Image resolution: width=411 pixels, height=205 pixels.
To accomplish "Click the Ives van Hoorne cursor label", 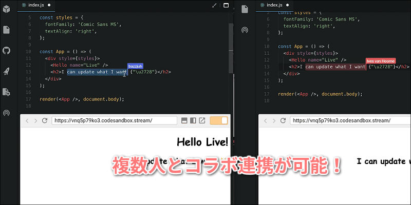I will pyautogui.click(x=380, y=61).
